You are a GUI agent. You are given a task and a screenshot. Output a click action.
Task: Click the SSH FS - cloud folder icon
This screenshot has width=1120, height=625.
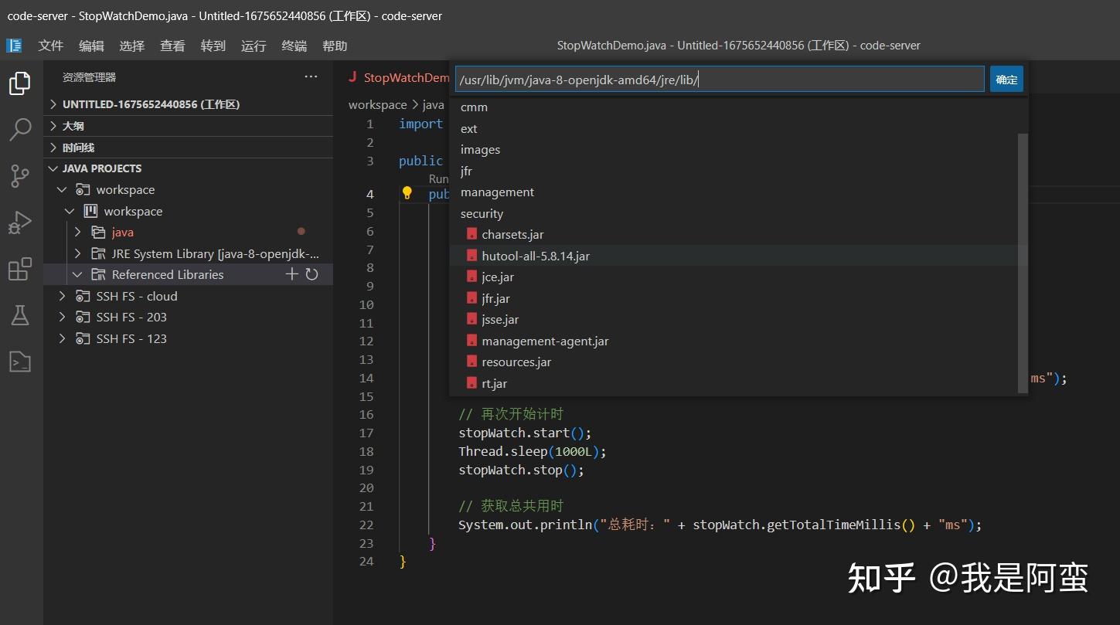tap(83, 296)
